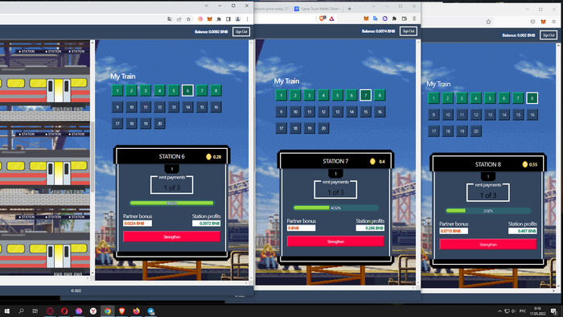
Task: Open Brave wallet icon in middle window
Action: [405, 19]
